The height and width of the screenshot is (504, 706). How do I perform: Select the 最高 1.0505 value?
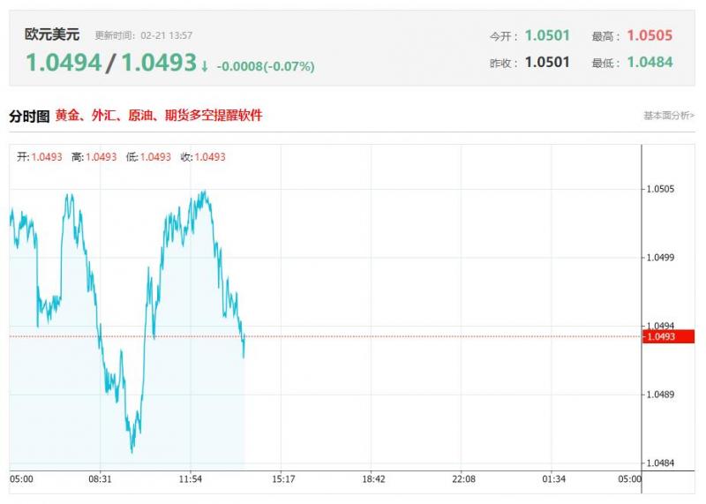coord(650,35)
